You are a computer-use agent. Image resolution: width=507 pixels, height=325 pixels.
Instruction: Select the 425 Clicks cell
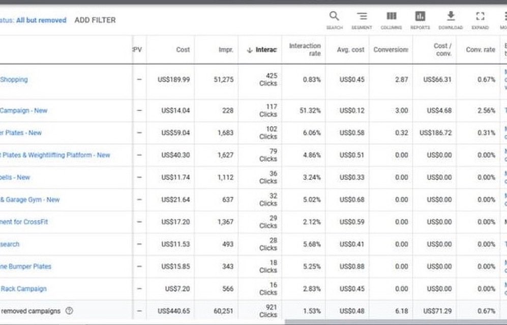tap(268, 79)
